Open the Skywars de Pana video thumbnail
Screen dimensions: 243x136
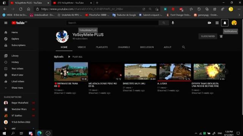point(71,72)
